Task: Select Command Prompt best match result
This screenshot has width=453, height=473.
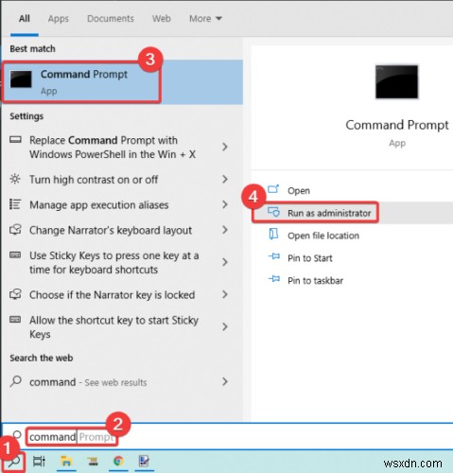Action: 122,82
